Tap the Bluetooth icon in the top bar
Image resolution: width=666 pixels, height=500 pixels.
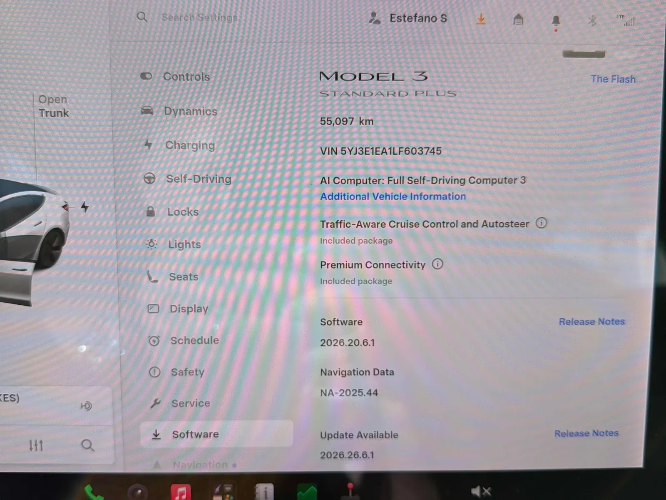tap(593, 20)
